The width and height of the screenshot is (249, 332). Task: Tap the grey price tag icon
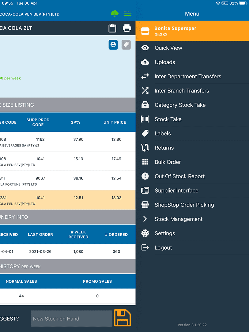126,45
